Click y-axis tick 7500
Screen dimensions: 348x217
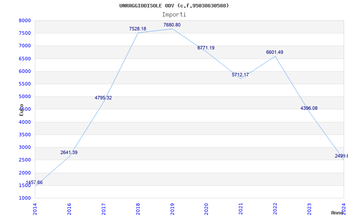(25, 33)
